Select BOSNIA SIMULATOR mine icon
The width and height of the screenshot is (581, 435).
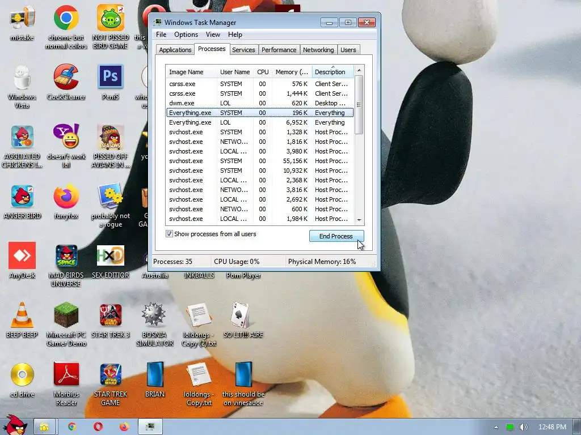[x=154, y=324]
